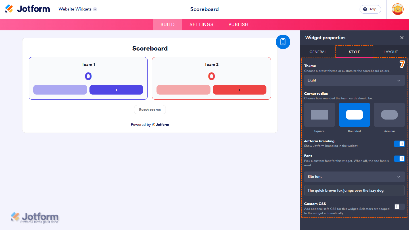
Task: Open the user avatar menu
Action: tap(398, 9)
